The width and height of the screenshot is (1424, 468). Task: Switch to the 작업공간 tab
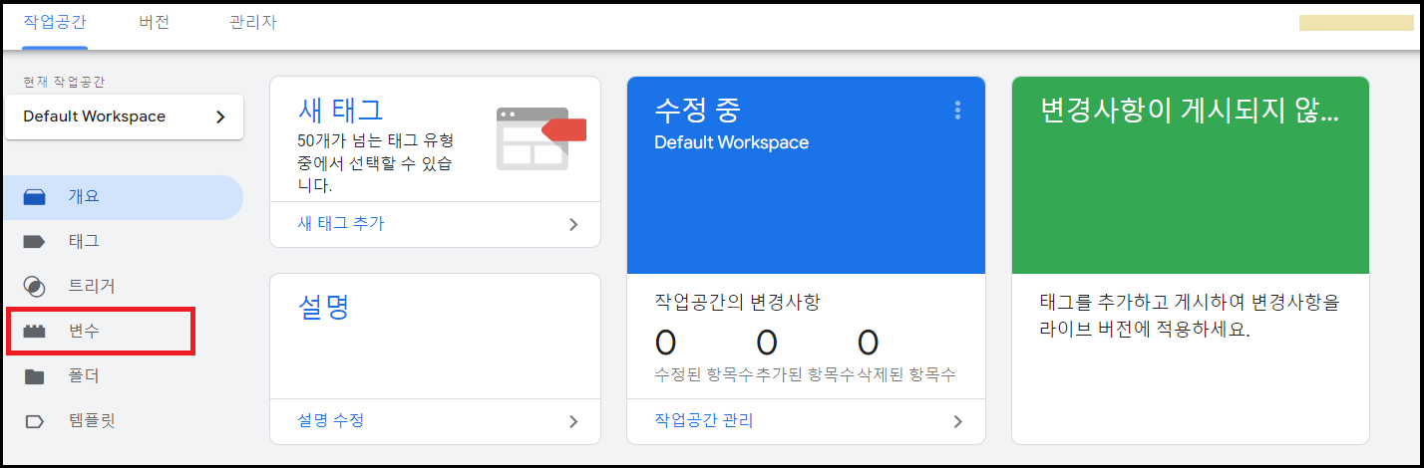(x=55, y=22)
